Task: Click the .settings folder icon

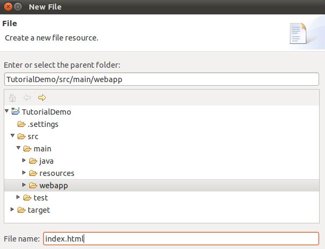Action: 21,124
